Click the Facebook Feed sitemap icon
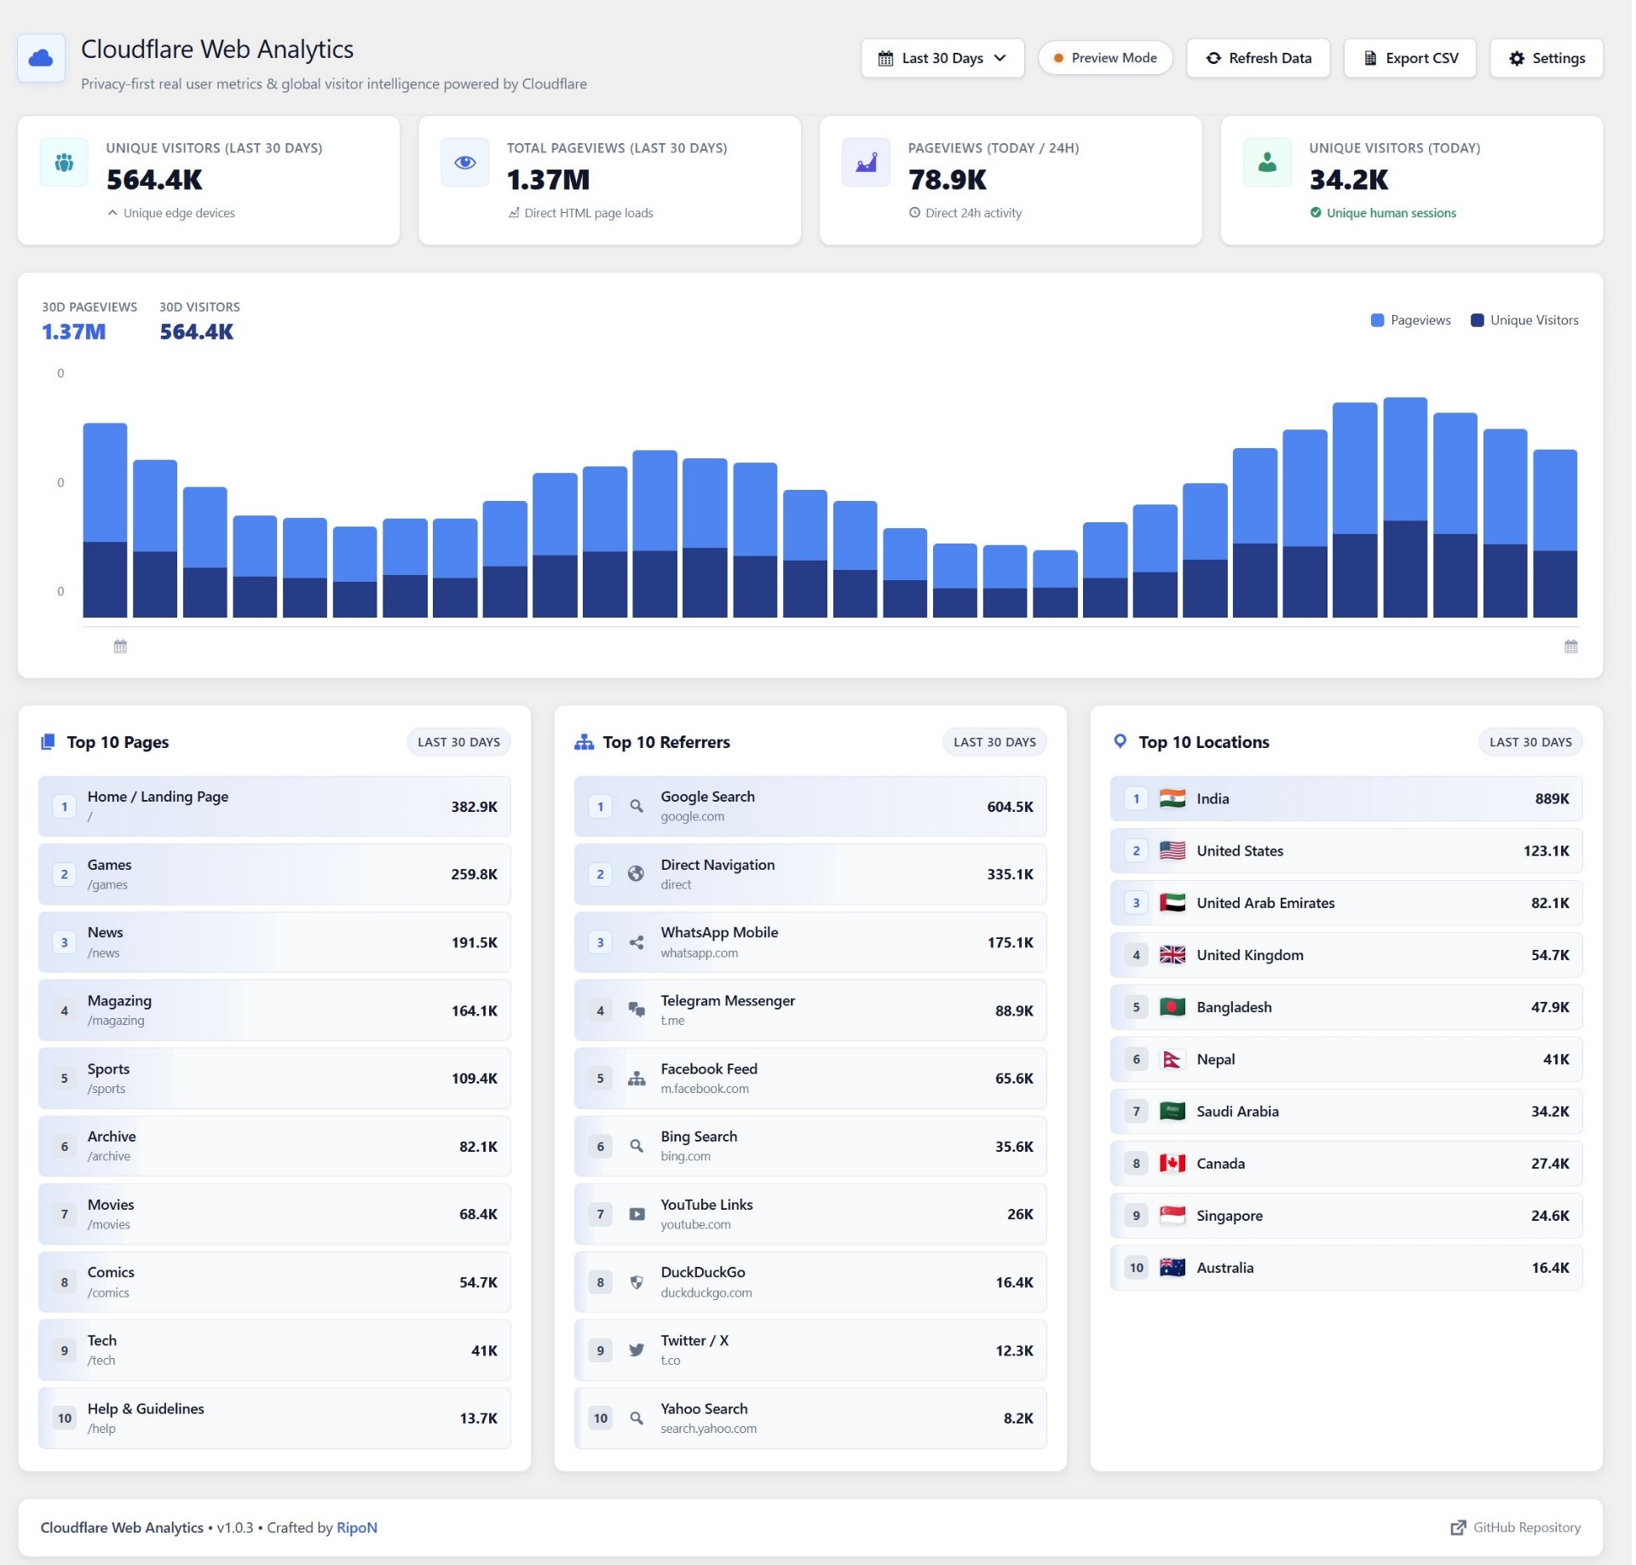This screenshot has width=1636, height=1565. tap(637, 1079)
